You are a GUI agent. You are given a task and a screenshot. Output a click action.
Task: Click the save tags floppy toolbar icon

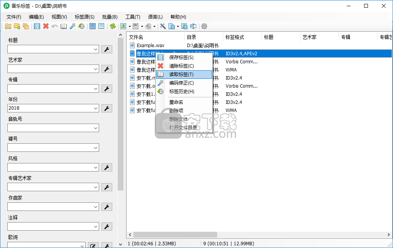point(37,26)
